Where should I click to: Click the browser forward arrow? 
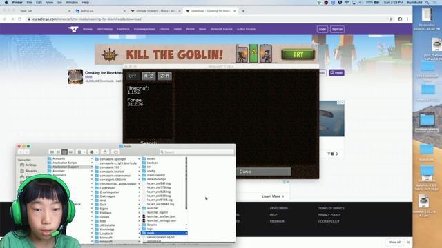pos(12,19)
